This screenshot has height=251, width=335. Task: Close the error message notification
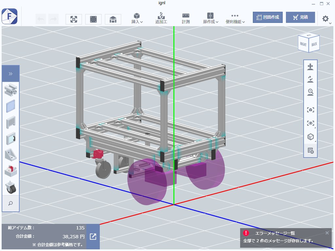327,233
